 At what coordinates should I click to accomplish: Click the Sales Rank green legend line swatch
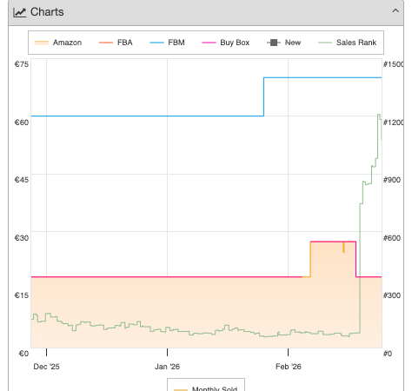pos(325,43)
